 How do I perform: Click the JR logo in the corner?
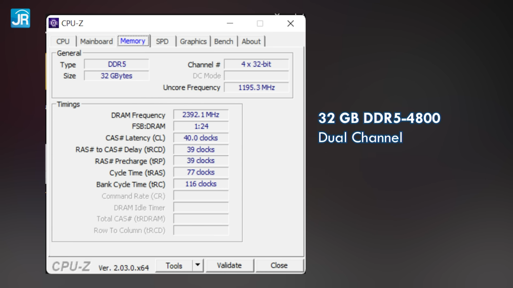pyautogui.click(x=21, y=18)
